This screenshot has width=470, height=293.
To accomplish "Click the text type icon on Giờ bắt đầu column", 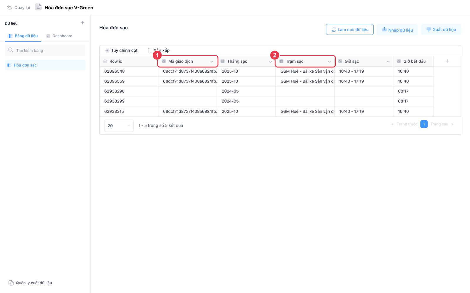I will [x=399, y=61].
